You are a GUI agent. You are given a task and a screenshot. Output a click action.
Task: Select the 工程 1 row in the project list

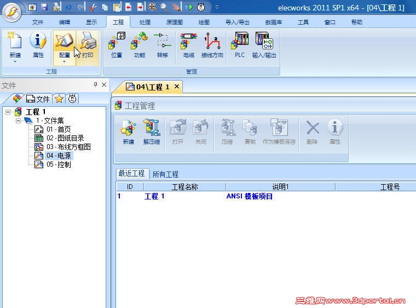tap(266, 196)
